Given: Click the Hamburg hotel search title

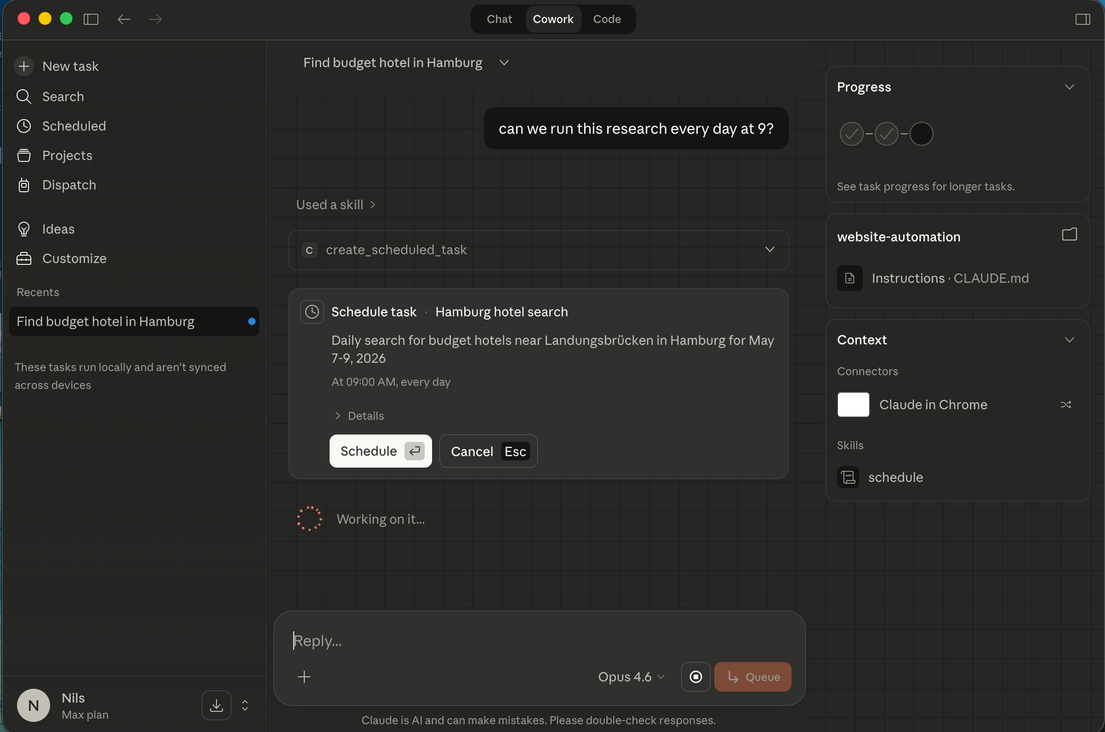Looking at the screenshot, I should tap(501, 312).
